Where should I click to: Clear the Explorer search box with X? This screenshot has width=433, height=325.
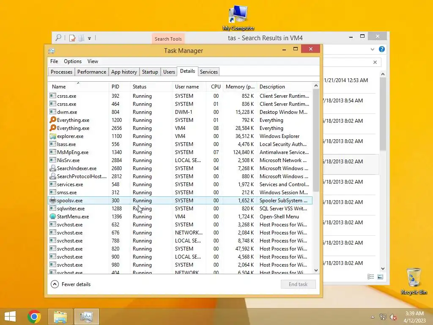pos(375,62)
